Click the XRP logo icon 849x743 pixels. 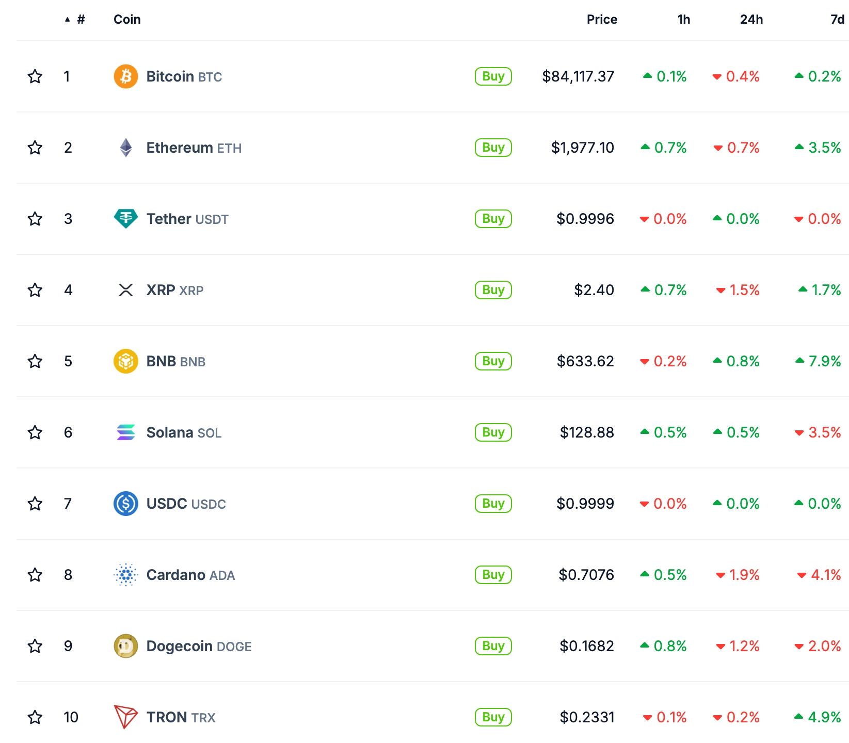[x=125, y=290]
